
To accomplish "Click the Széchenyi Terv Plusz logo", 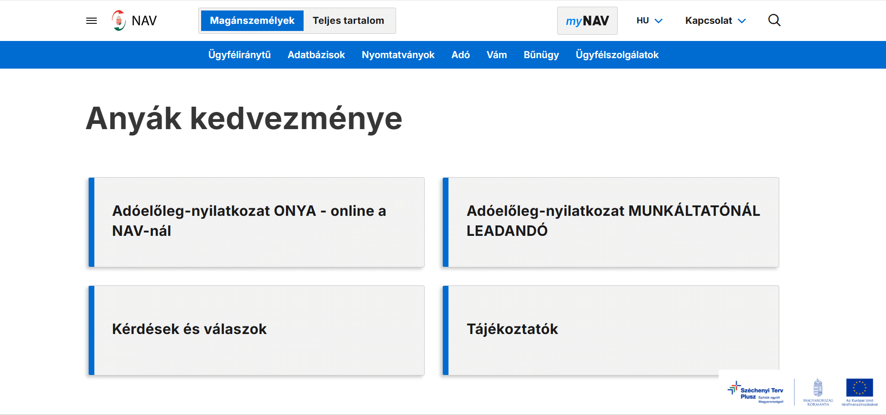I will tap(755, 393).
